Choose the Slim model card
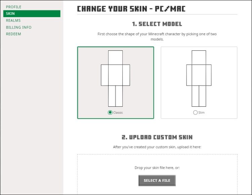Image resolution: width=252 pixels, height=195 pixels. click(199, 83)
